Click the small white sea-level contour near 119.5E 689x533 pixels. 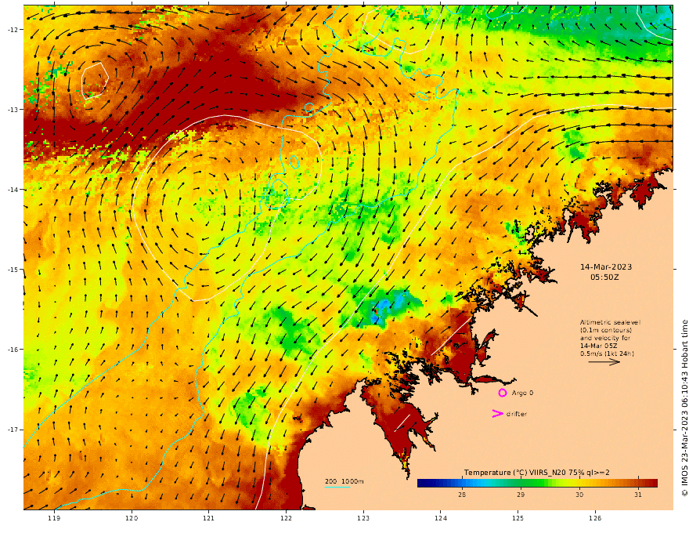(95, 81)
